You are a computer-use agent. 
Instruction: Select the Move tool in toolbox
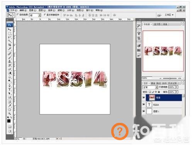point(10,30)
